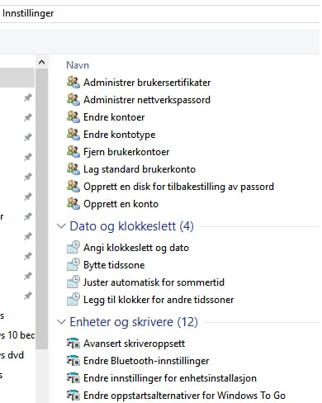Click the clock icon beside Bytte tidssone

pos(73,265)
